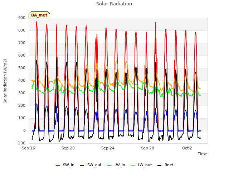Click the -100 y-axis tick label
This screenshot has width=229, height=172.
click(x=21, y=143)
